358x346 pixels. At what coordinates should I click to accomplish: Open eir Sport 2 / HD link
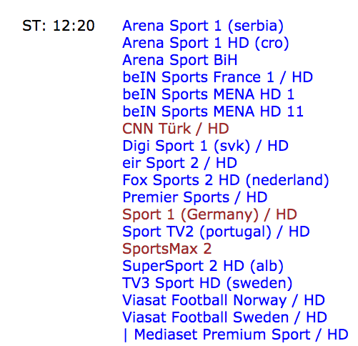(x=179, y=163)
